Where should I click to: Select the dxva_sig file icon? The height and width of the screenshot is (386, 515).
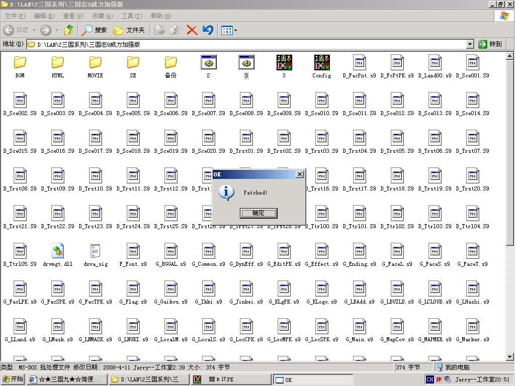96,251
